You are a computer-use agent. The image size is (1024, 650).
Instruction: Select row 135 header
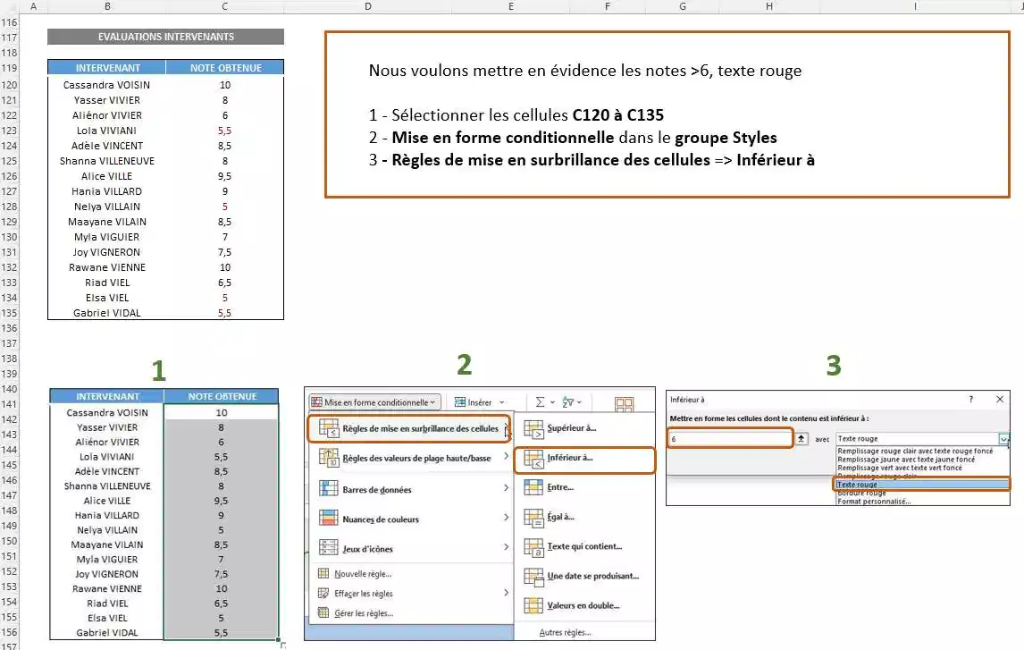click(x=9, y=313)
